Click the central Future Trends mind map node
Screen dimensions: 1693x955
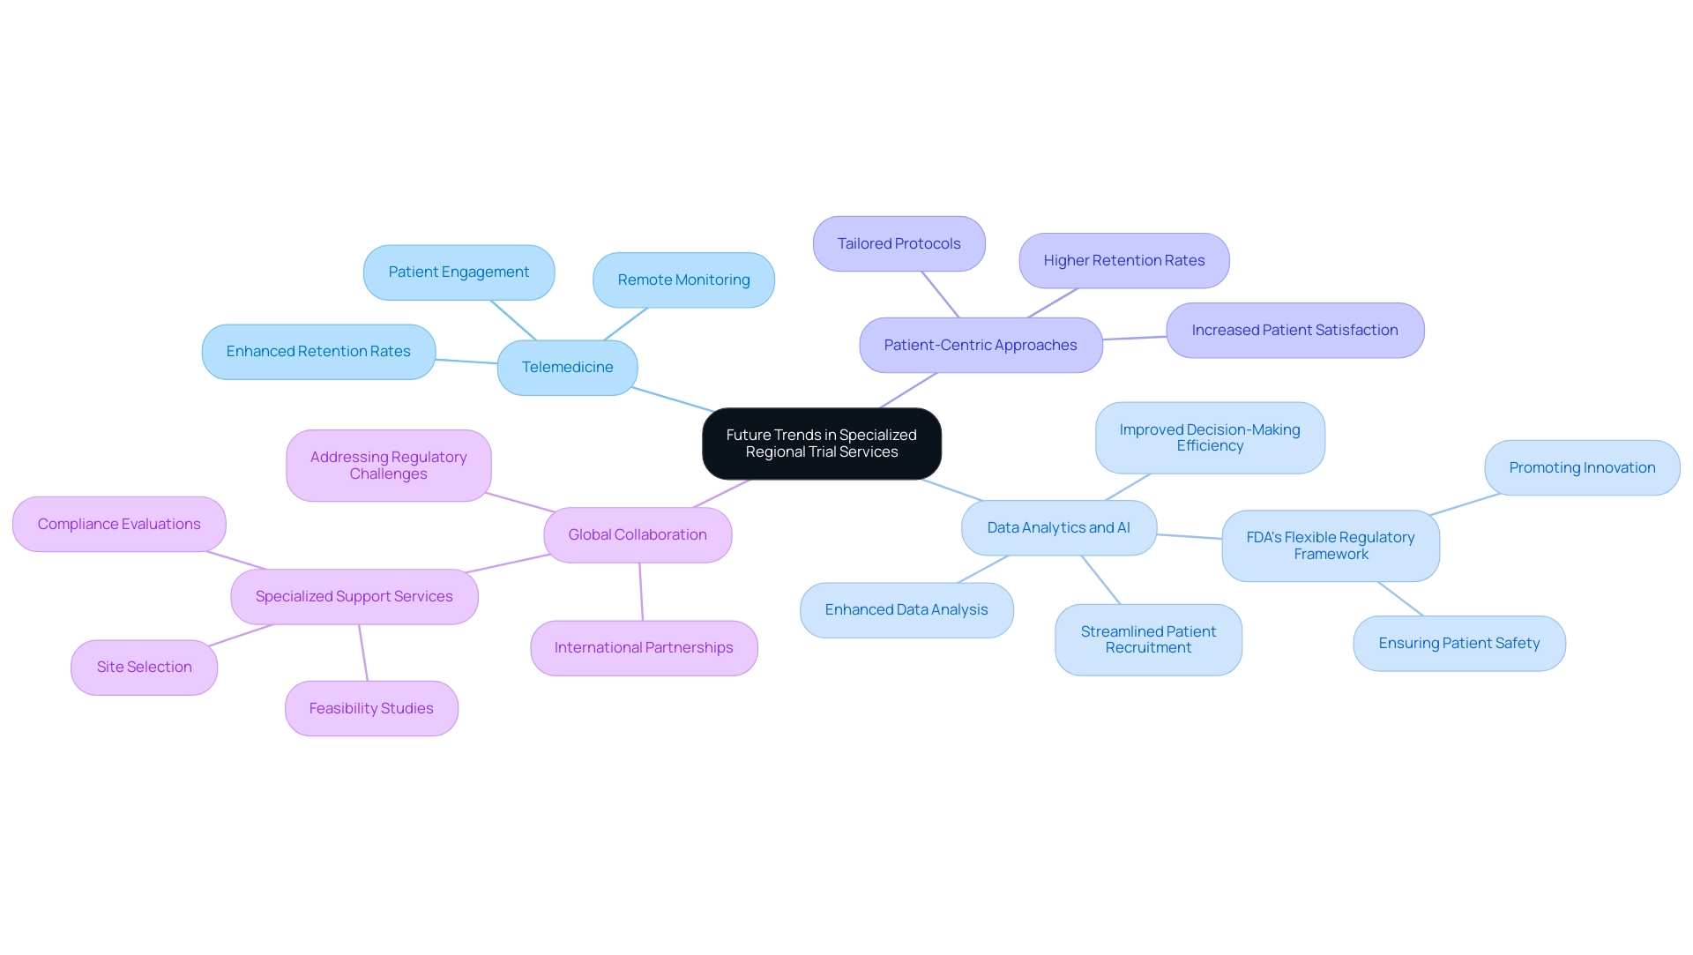click(822, 444)
